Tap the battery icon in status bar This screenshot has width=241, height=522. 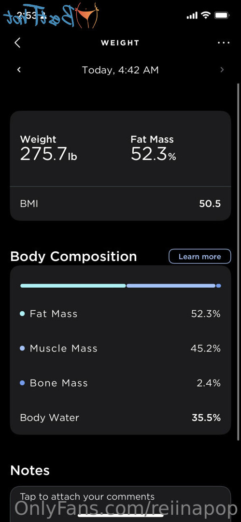[x=221, y=15]
